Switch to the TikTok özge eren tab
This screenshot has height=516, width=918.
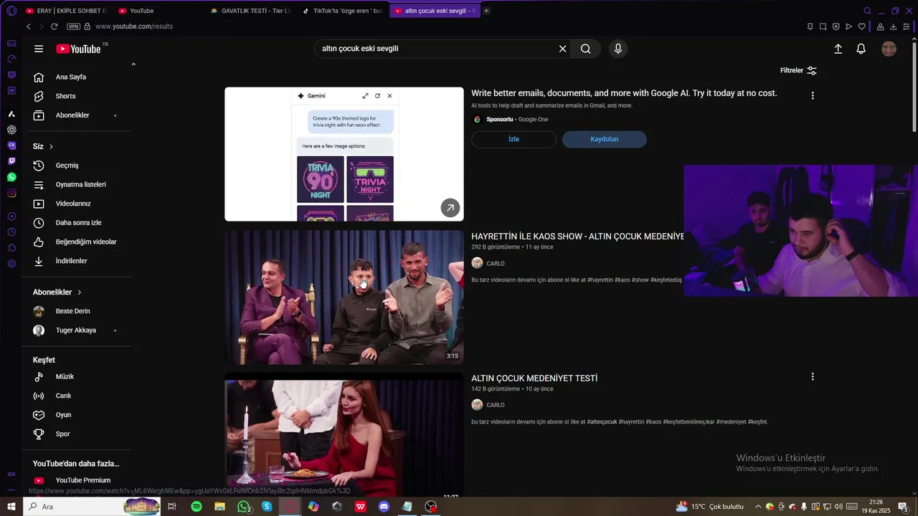(343, 11)
